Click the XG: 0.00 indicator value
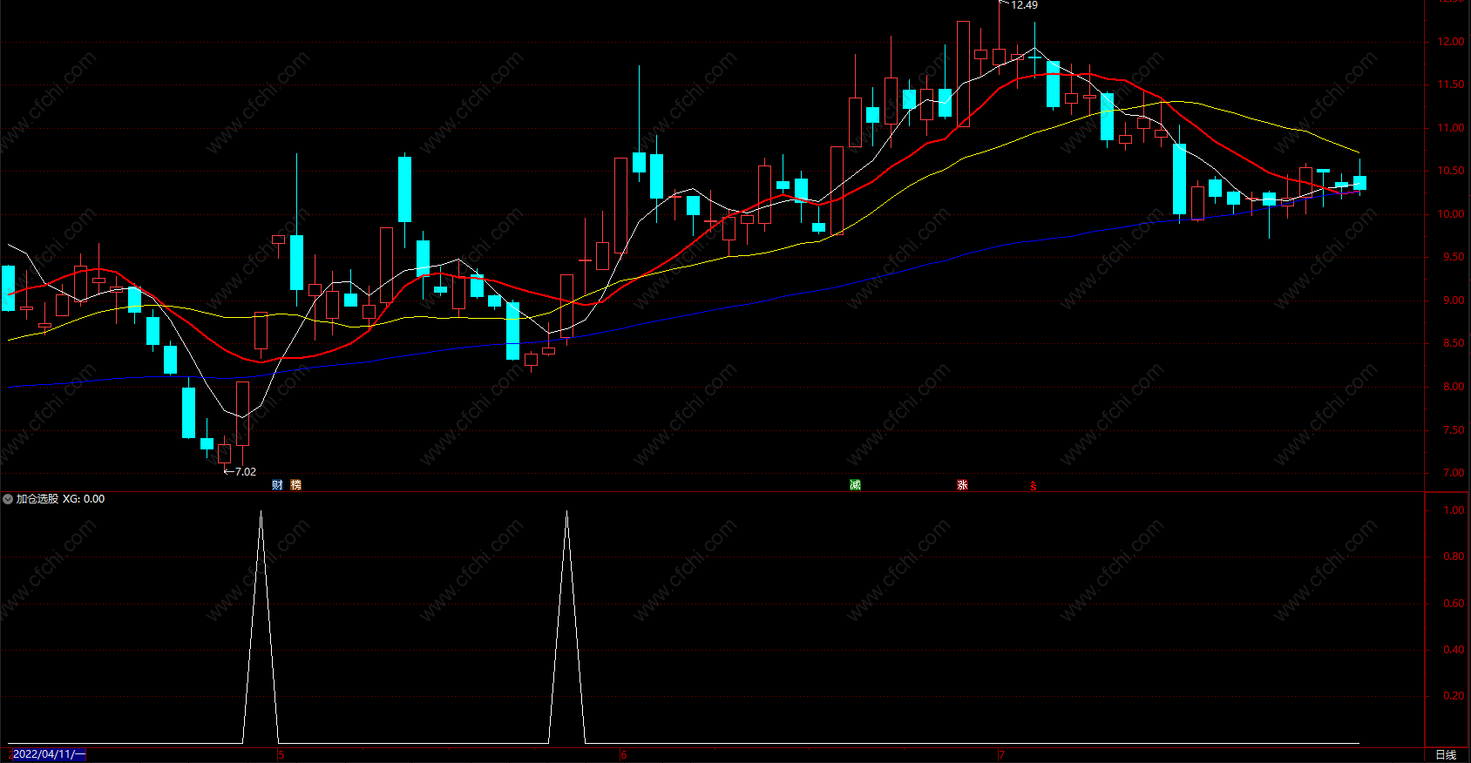Viewport: 1471px width, 763px height. pyautogui.click(x=84, y=499)
